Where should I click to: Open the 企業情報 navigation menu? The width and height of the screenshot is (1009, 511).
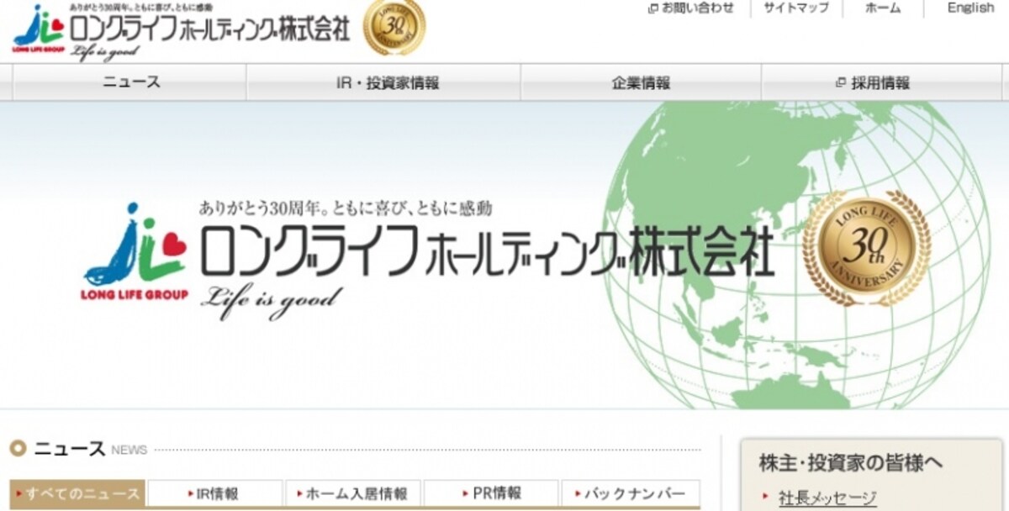click(641, 82)
